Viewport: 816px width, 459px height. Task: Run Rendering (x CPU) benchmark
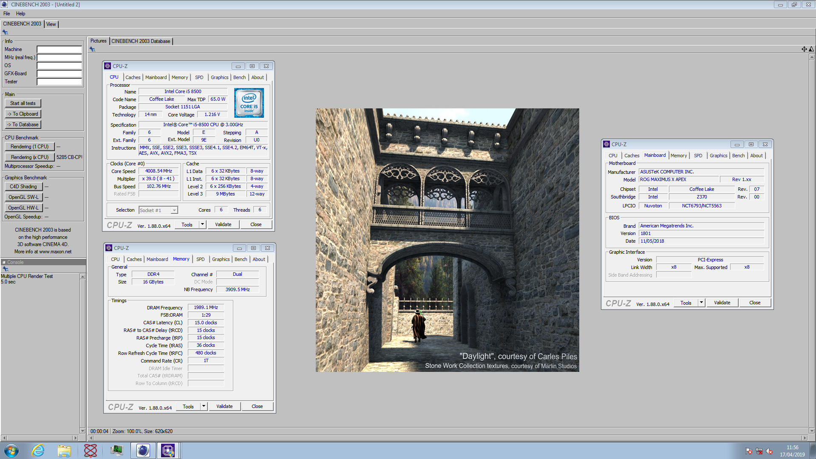click(x=30, y=157)
